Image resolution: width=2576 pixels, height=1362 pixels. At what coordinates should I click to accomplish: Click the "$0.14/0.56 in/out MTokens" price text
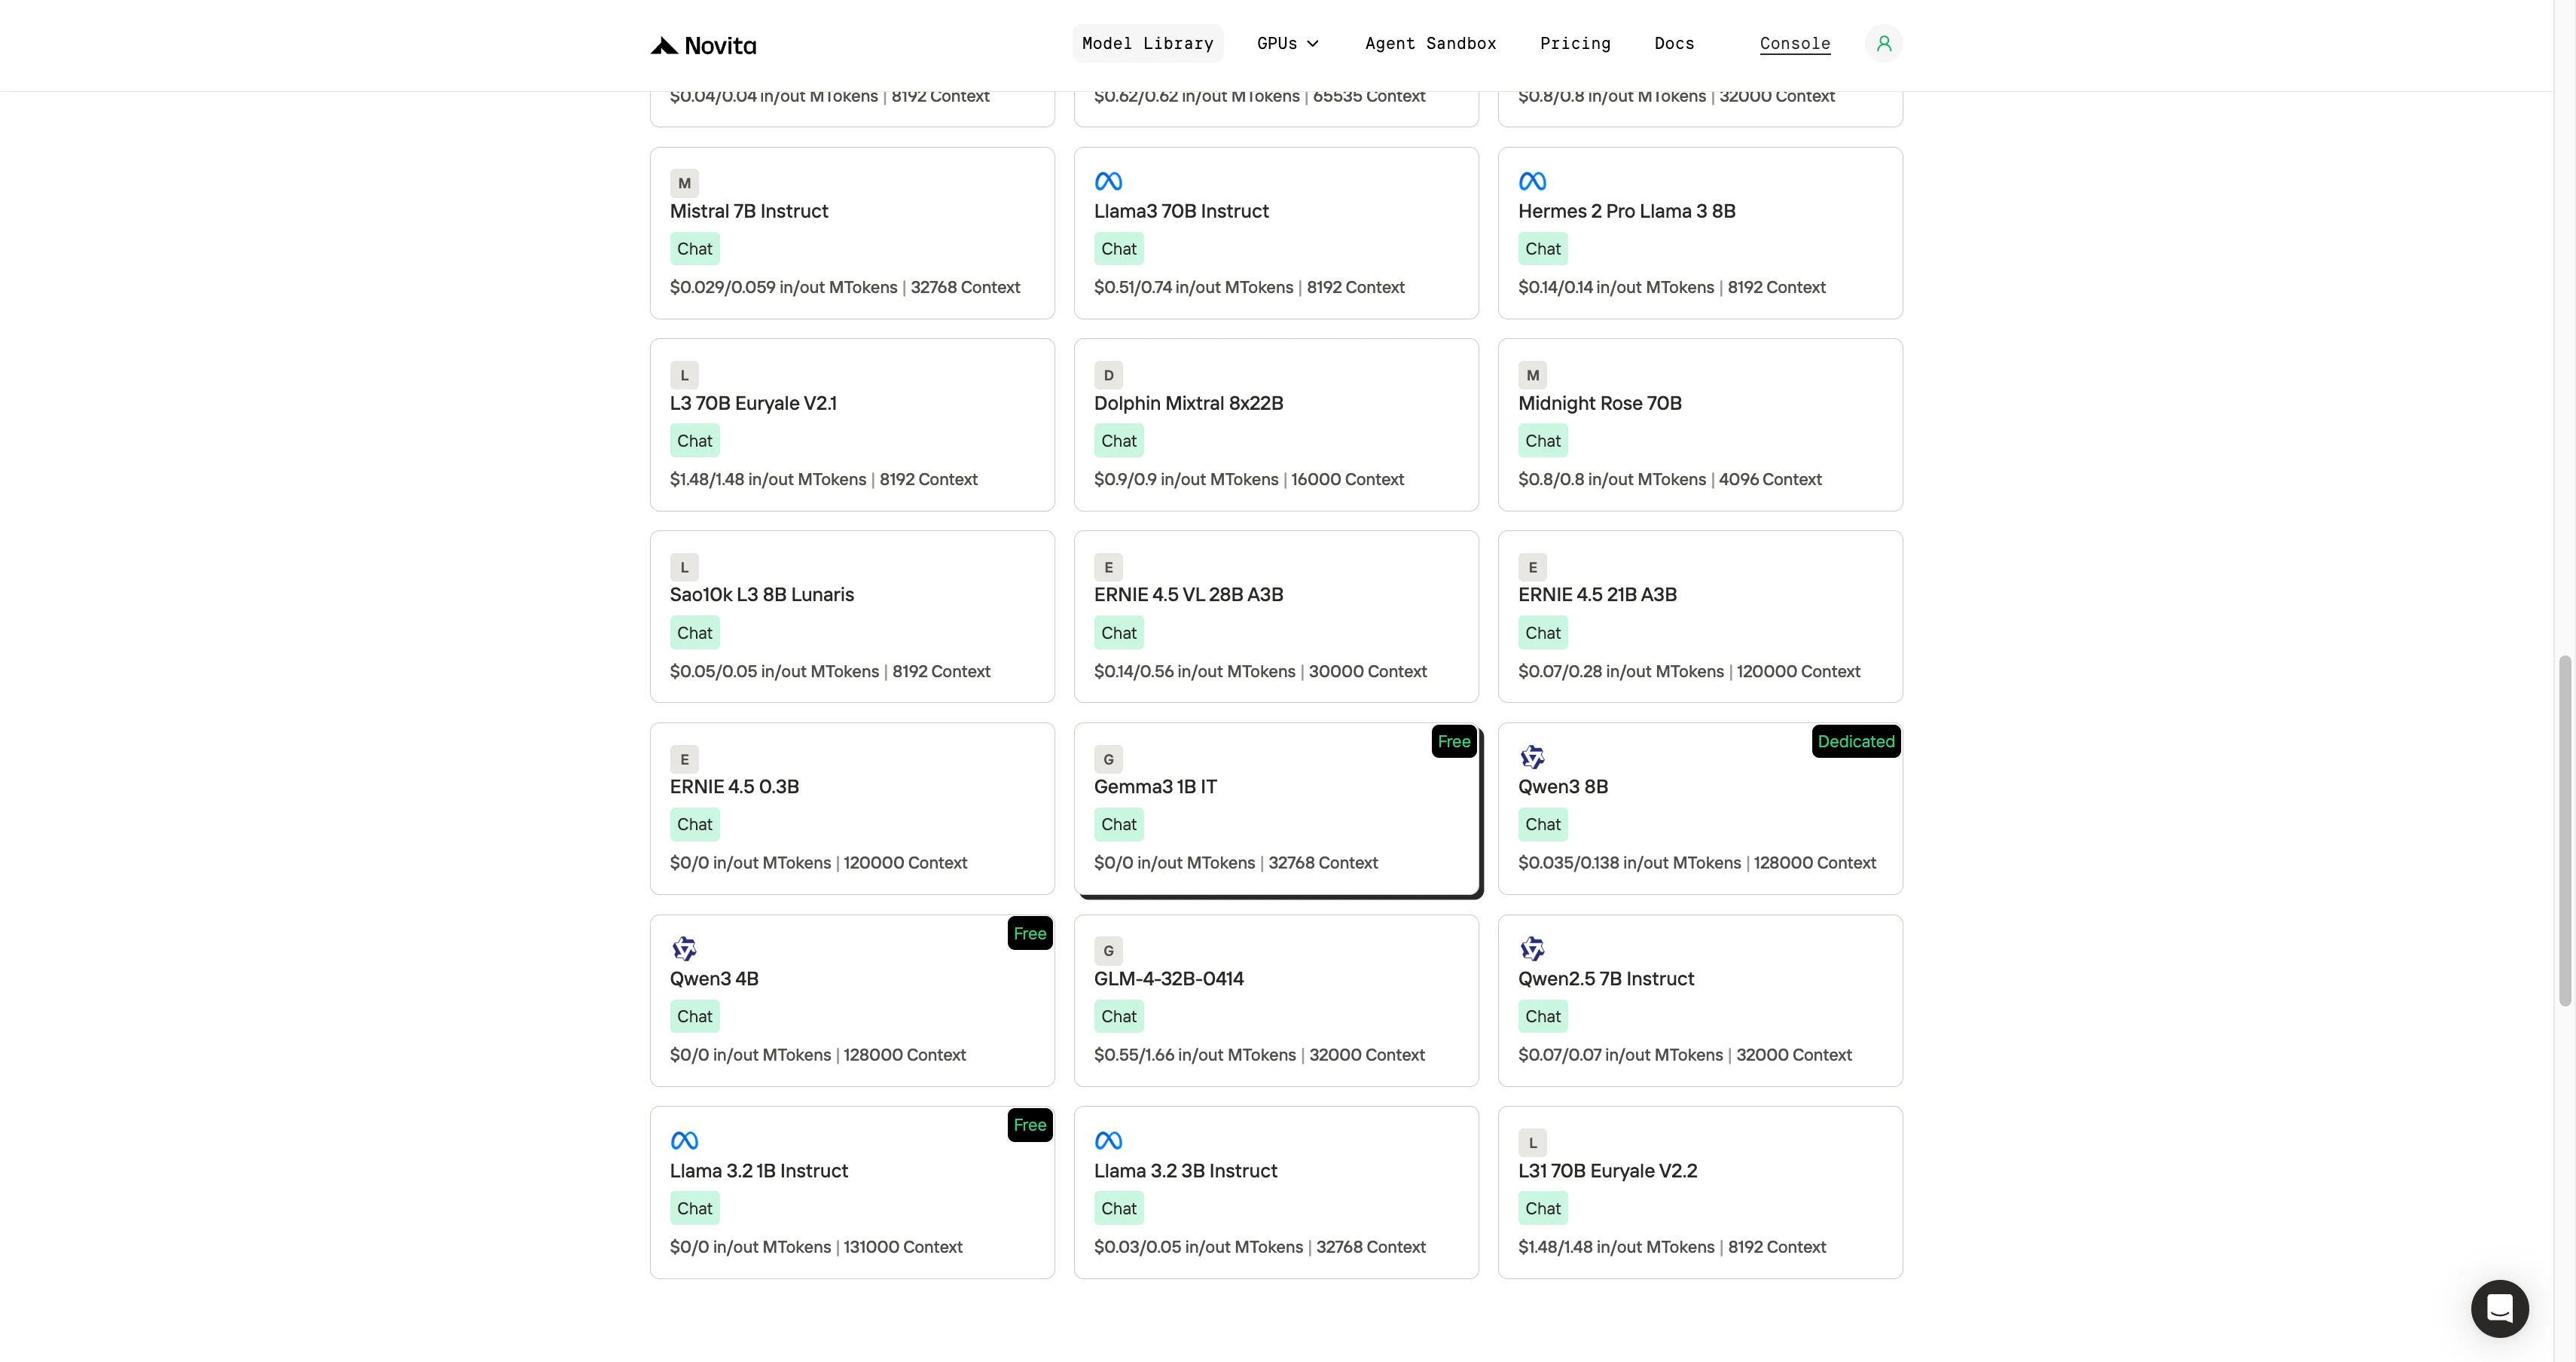tap(1194, 671)
